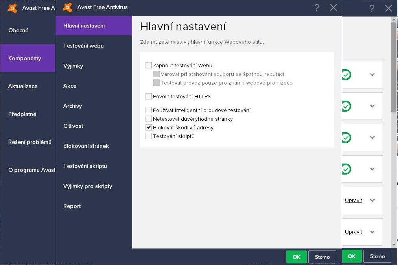Viewport: 398px width, 265px height.
Task: Expand chevron beside second Upravit link
Action: [372, 232]
